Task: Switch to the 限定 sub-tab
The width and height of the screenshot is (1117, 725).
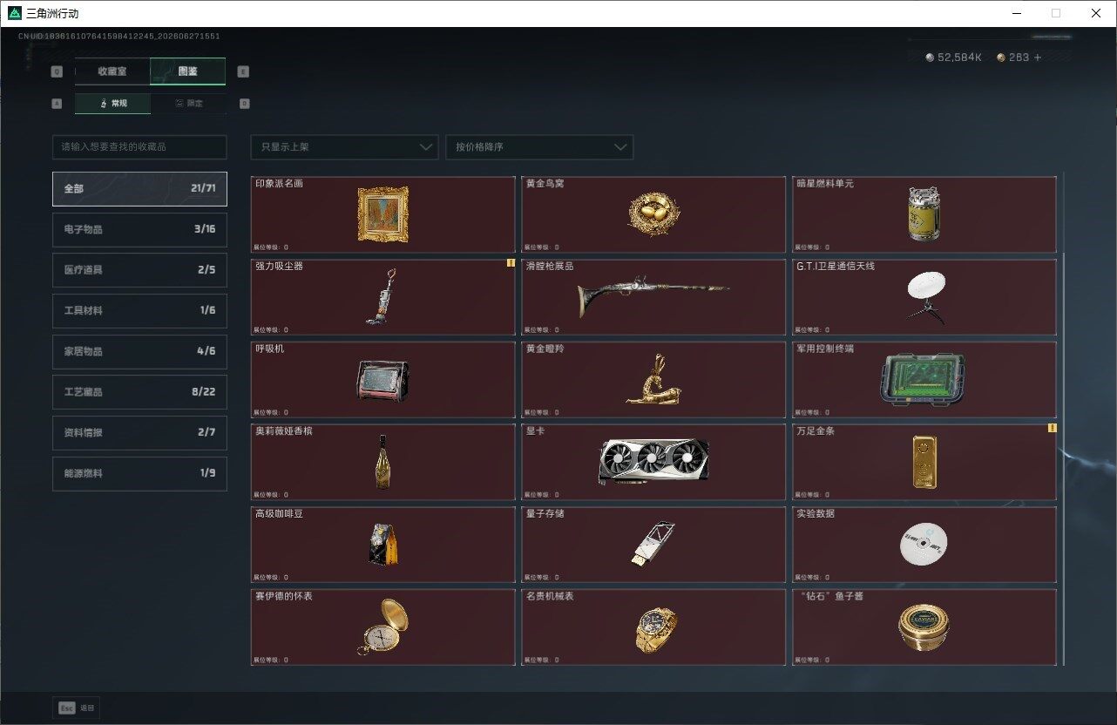Action: (188, 103)
